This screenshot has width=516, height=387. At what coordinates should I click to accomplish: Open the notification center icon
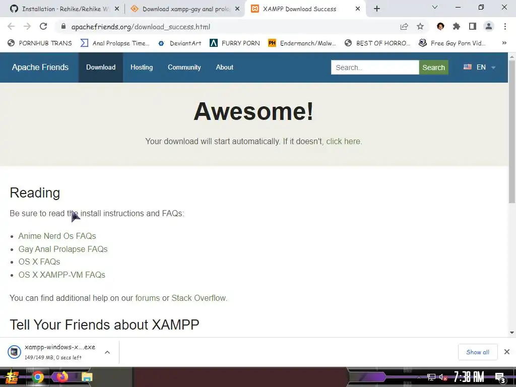500,377
